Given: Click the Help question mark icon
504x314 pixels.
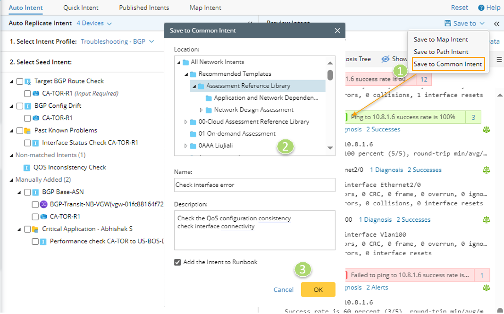Looking at the screenshot, I should (x=481, y=8).
